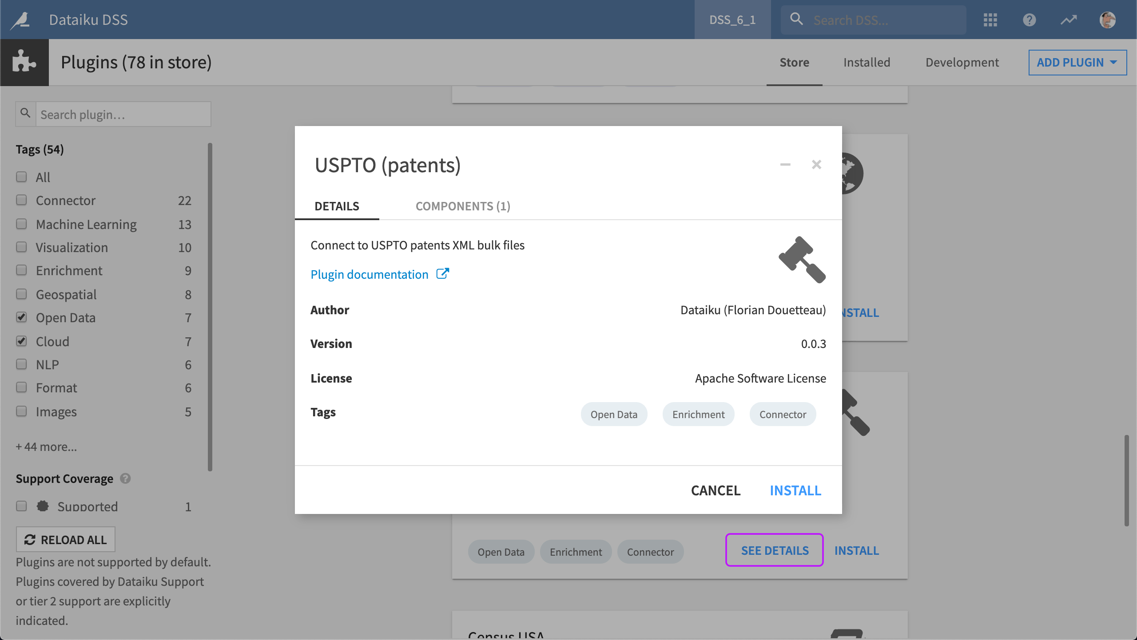Click the INSTALL button in dialog
The height and width of the screenshot is (640, 1137).
pos(796,490)
